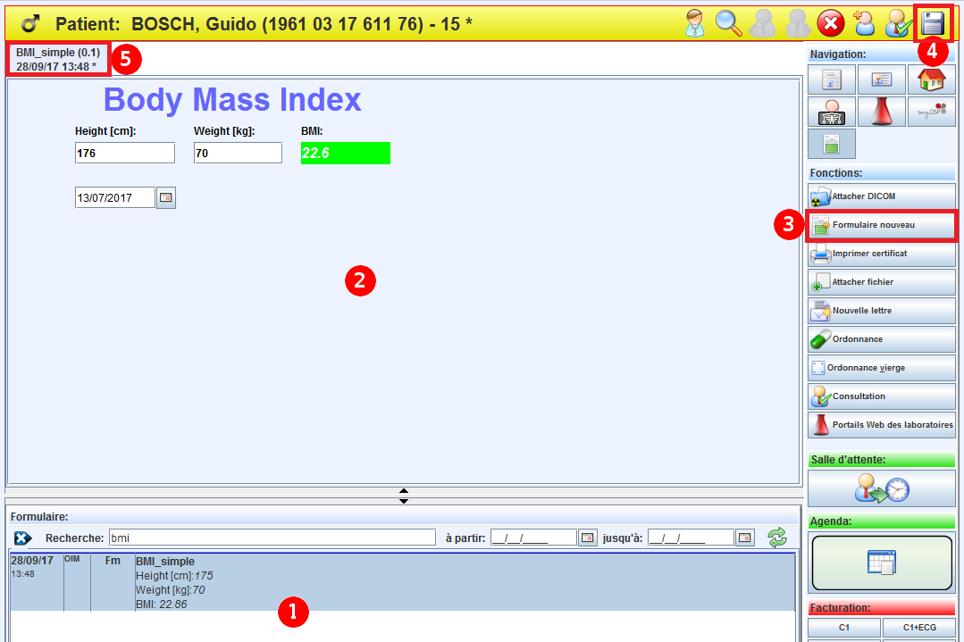
Task: Click the Height [cm] input field
Action: 125,154
